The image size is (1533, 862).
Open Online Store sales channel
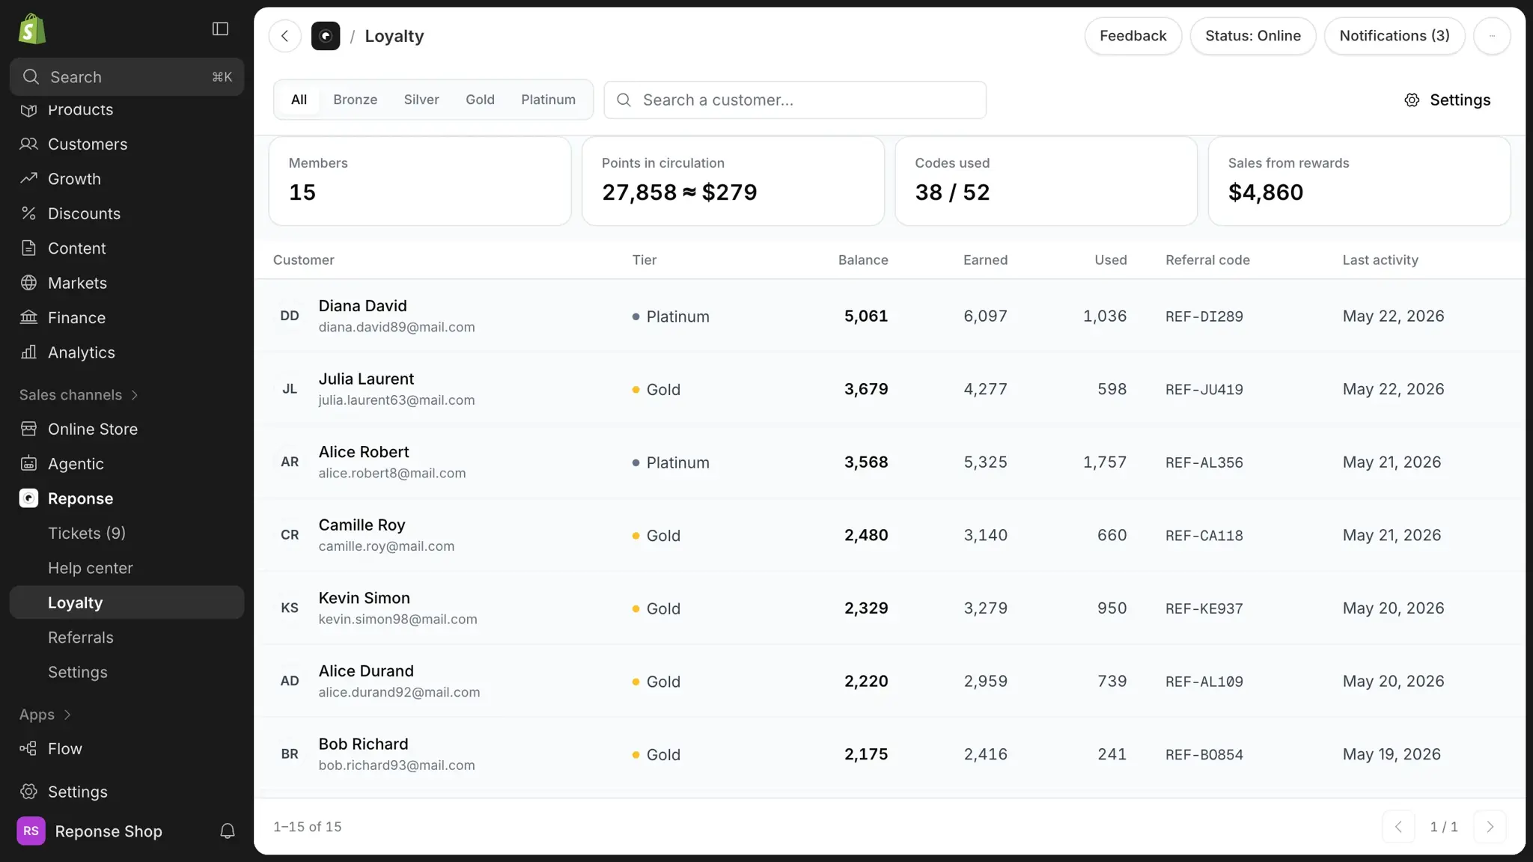(x=127, y=430)
